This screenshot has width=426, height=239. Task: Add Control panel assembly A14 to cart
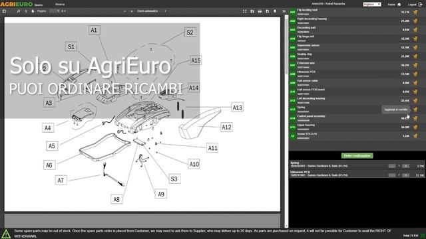tap(415, 118)
